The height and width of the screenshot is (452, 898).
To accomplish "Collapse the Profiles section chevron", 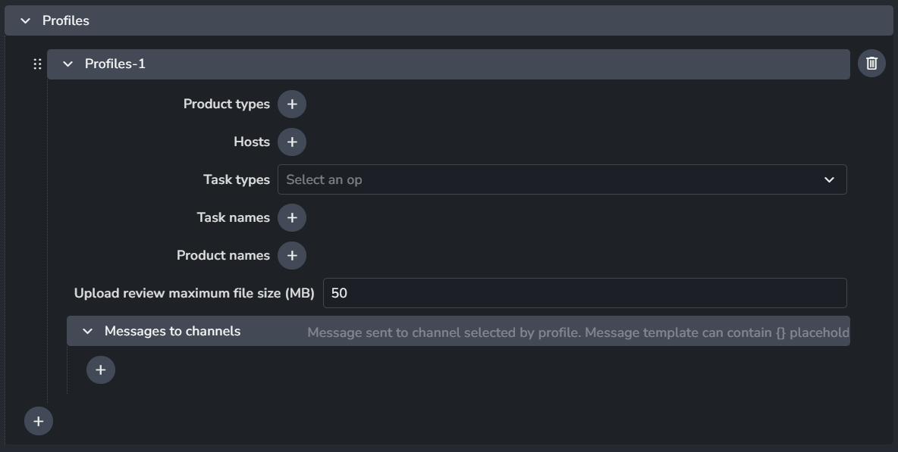I will (26, 21).
